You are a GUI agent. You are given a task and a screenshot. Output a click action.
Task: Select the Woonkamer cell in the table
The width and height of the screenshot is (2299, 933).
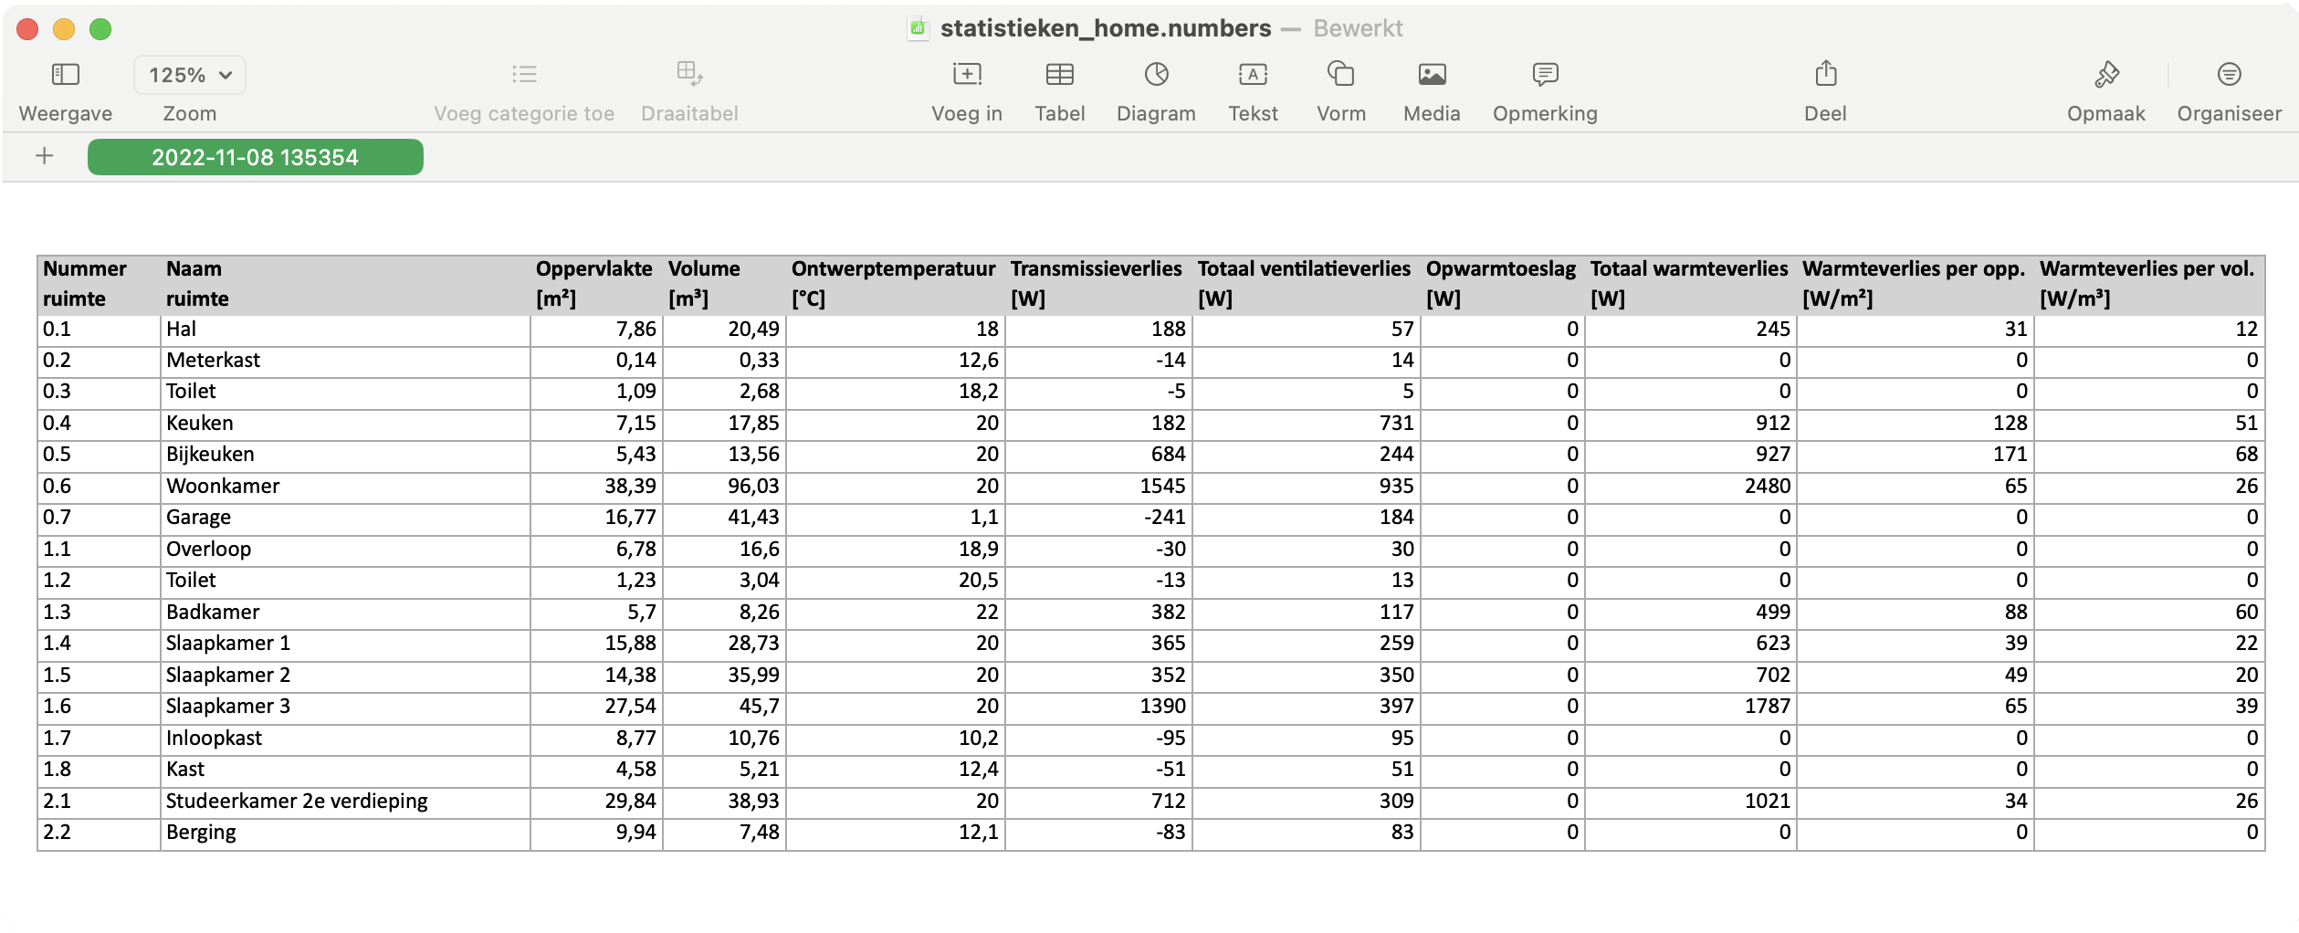[x=222, y=486]
